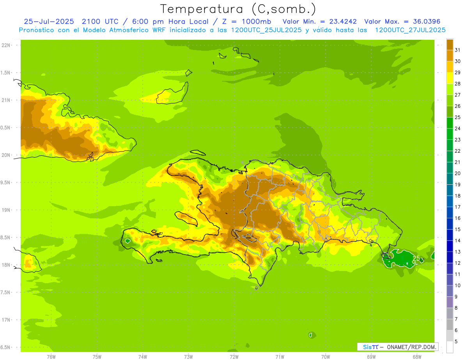Click the text "Valor Max. = 36.0396"
This screenshot has height=362, width=468.
tap(402, 21)
